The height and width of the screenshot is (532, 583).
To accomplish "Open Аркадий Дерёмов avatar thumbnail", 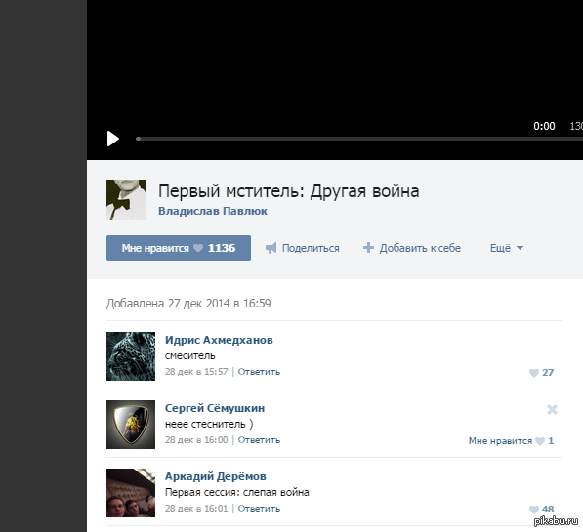I will [131, 493].
